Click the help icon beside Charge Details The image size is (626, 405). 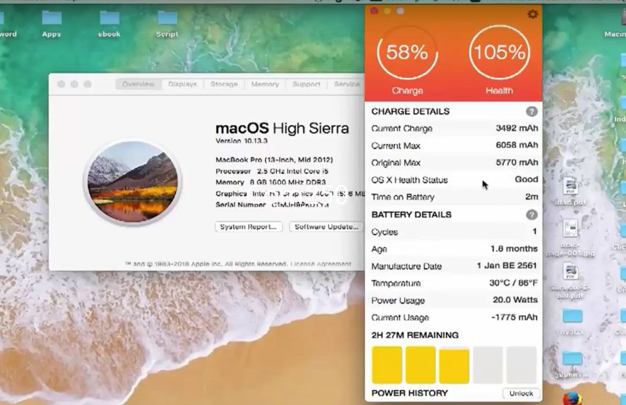[531, 111]
